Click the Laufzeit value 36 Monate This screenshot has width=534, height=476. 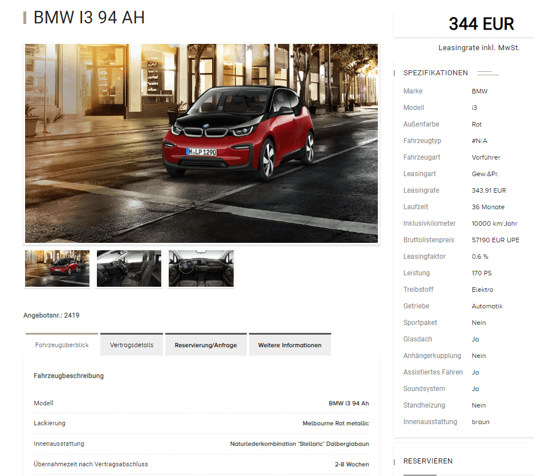pos(488,207)
